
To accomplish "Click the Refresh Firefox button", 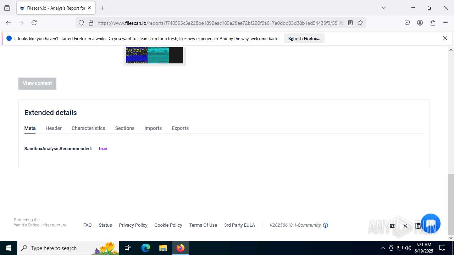I will (304, 38).
